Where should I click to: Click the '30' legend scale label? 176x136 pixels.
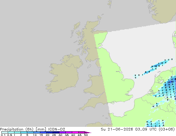pos(60,135)
